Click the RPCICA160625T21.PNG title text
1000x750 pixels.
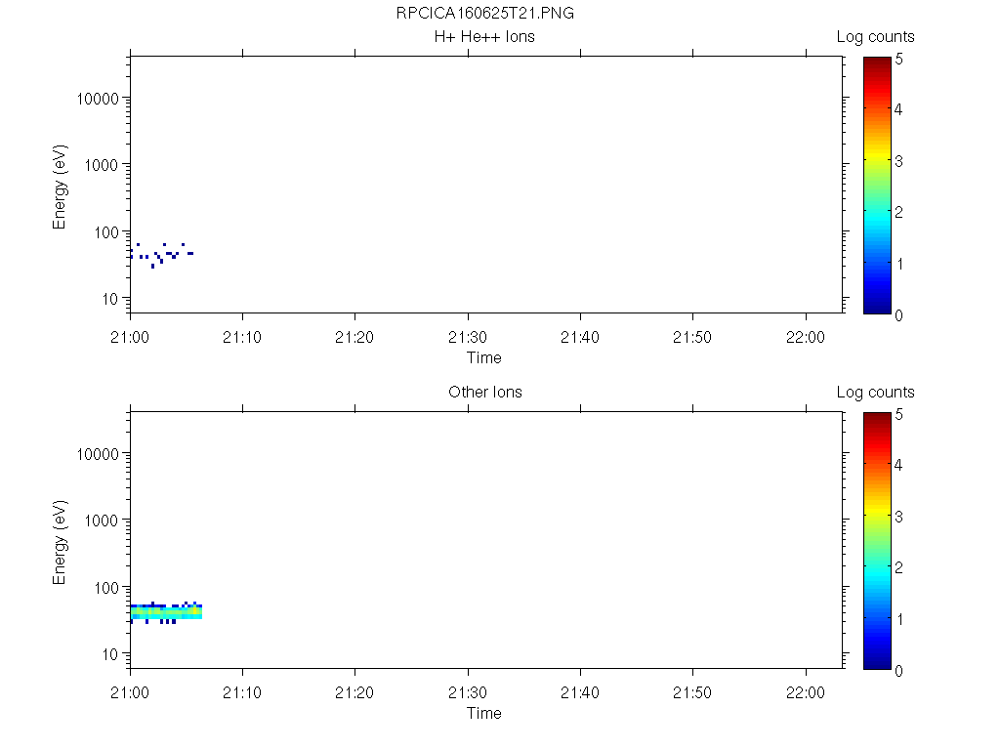click(x=484, y=13)
